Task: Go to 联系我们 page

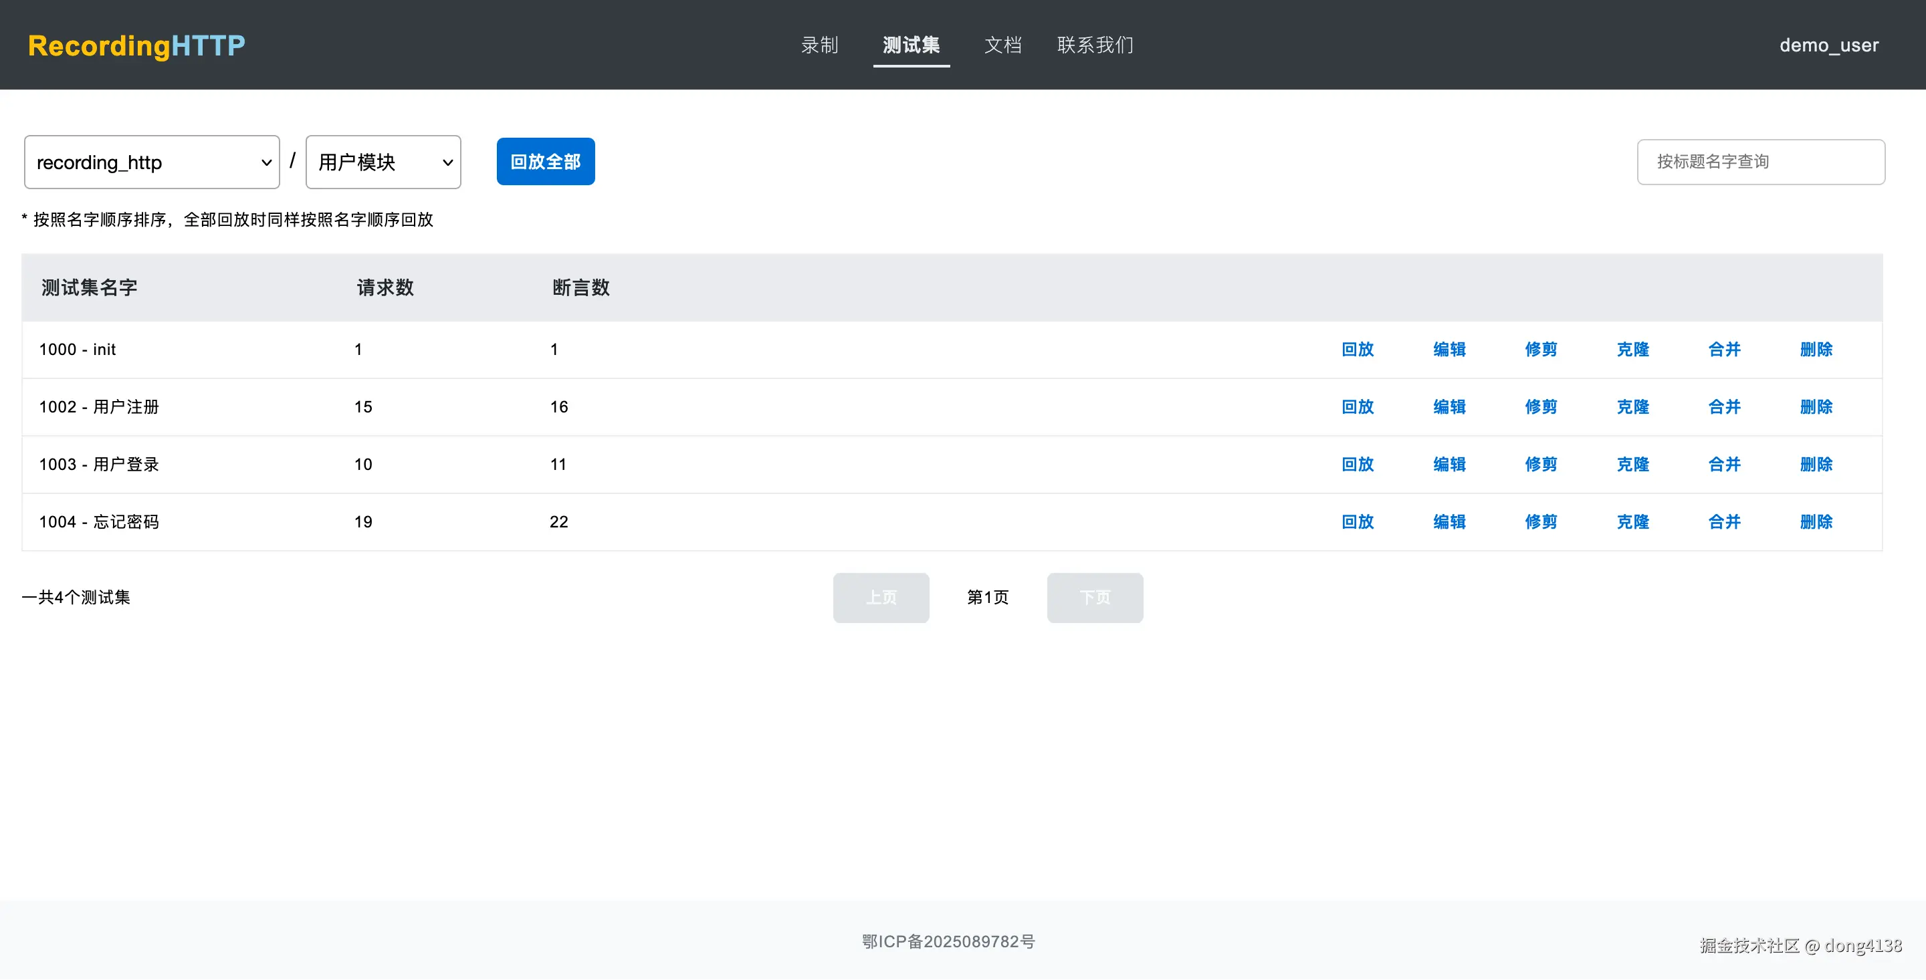Action: coord(1095,45)
